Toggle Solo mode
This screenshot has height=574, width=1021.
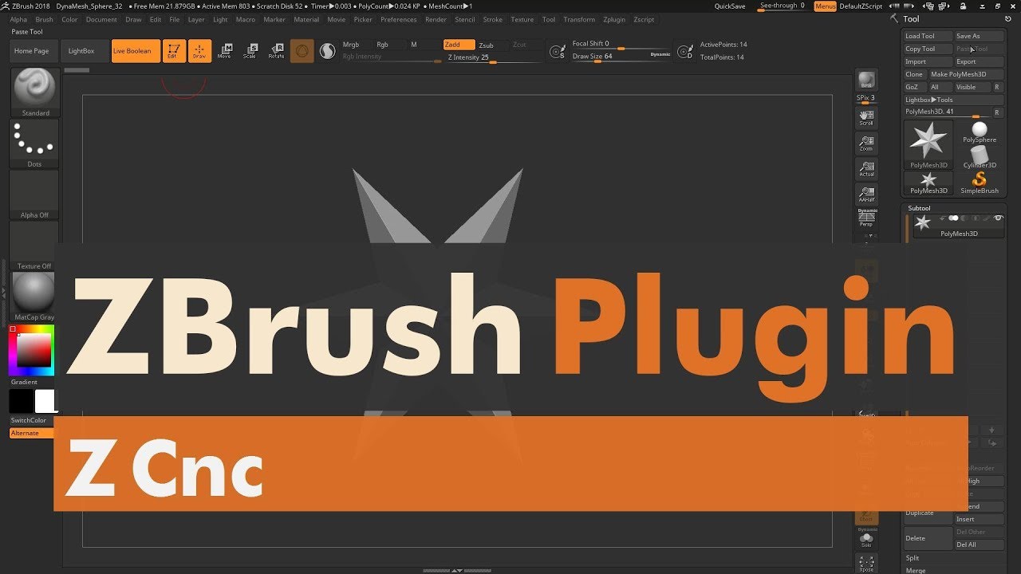pos(866,538)
